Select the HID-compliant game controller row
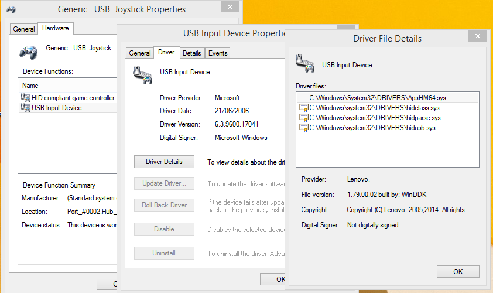Screen dimensions: 493x293 click(x=68, y=98)
